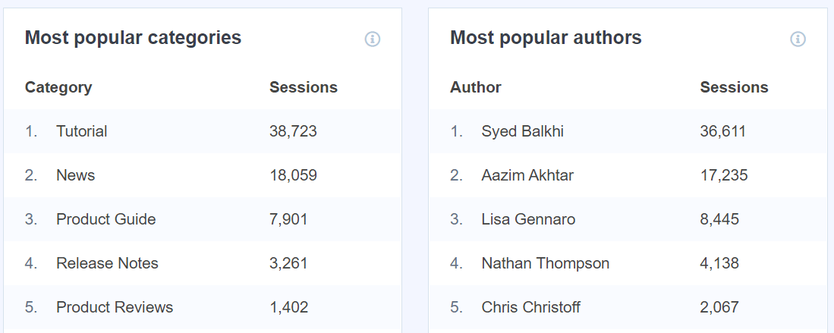Click the Category column header
834x333 pixels.
click(58, 87)
